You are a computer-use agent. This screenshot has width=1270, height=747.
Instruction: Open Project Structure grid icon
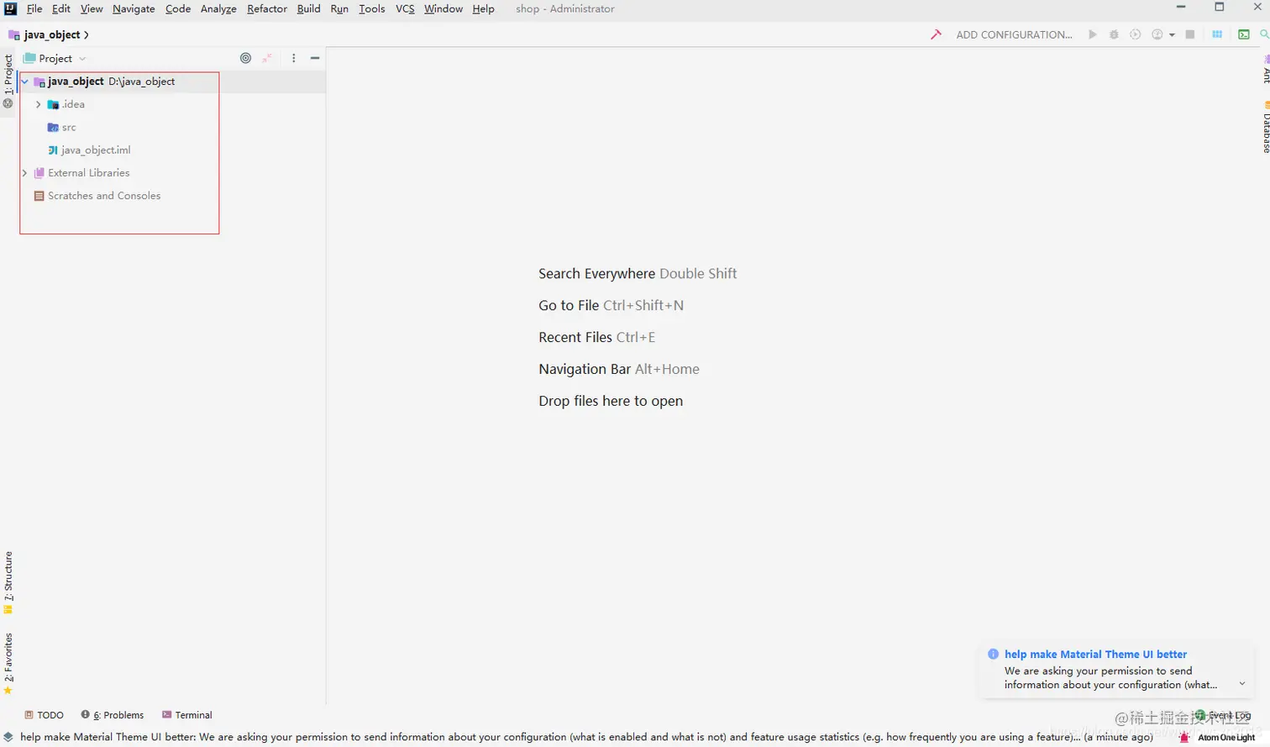1217,34
